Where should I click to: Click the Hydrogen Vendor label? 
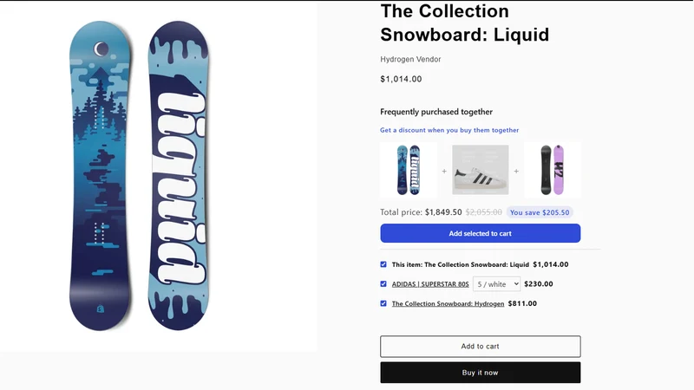pyautogui.click(x=410, y=59)
